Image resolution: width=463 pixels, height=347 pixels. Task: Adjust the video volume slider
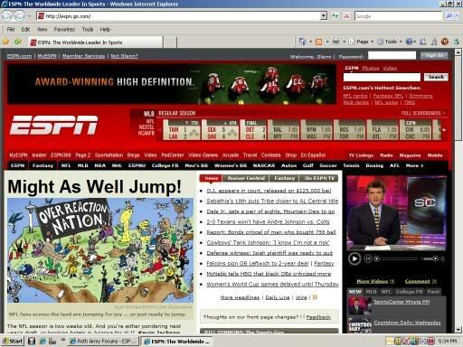pos(431,258)
